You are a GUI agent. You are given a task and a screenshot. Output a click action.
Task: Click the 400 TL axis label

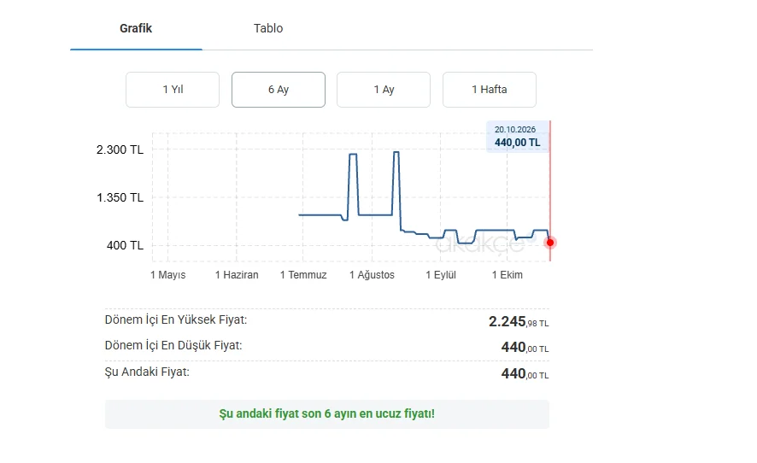(x=125, y=245)
